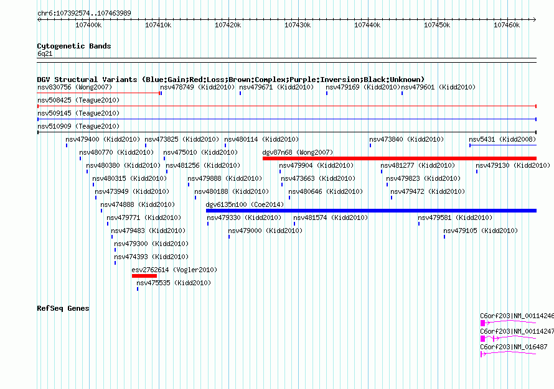Click the 107410k ruler label
Image resolution: width=554 pixels, height=389 pixels.
[158, 25]
